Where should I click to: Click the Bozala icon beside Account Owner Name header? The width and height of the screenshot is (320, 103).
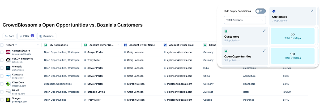(x=125, y=45)
